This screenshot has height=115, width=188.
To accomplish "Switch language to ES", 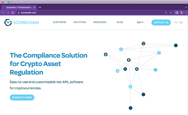I will point(181,22).
